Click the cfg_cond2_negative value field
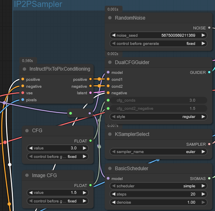215x211 pixels. (x=158, y=109)
